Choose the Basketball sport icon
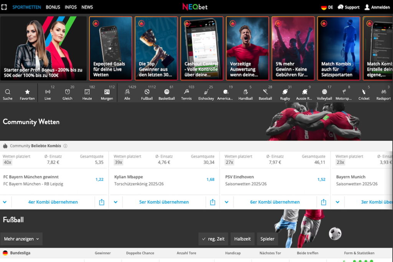This screenshot has height=262, width=393. [167, 92]
